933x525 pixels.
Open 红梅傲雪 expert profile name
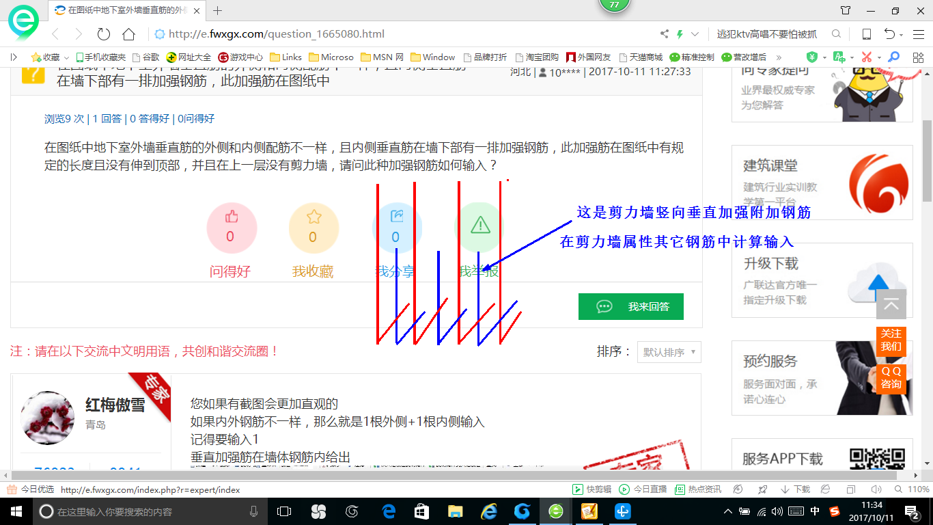pos(115,405)
